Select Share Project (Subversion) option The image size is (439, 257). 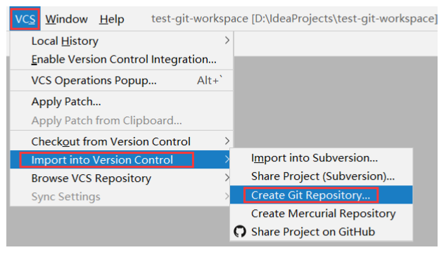tap(321, 176)
